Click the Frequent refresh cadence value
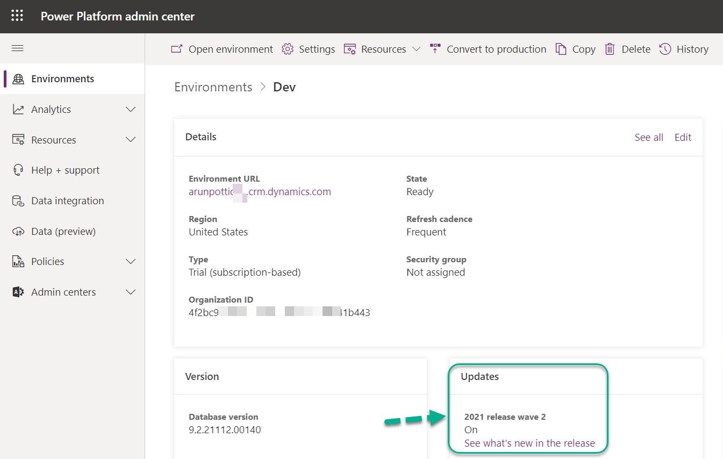The width and height of the screenshot is (723, 459). (426, 232)
